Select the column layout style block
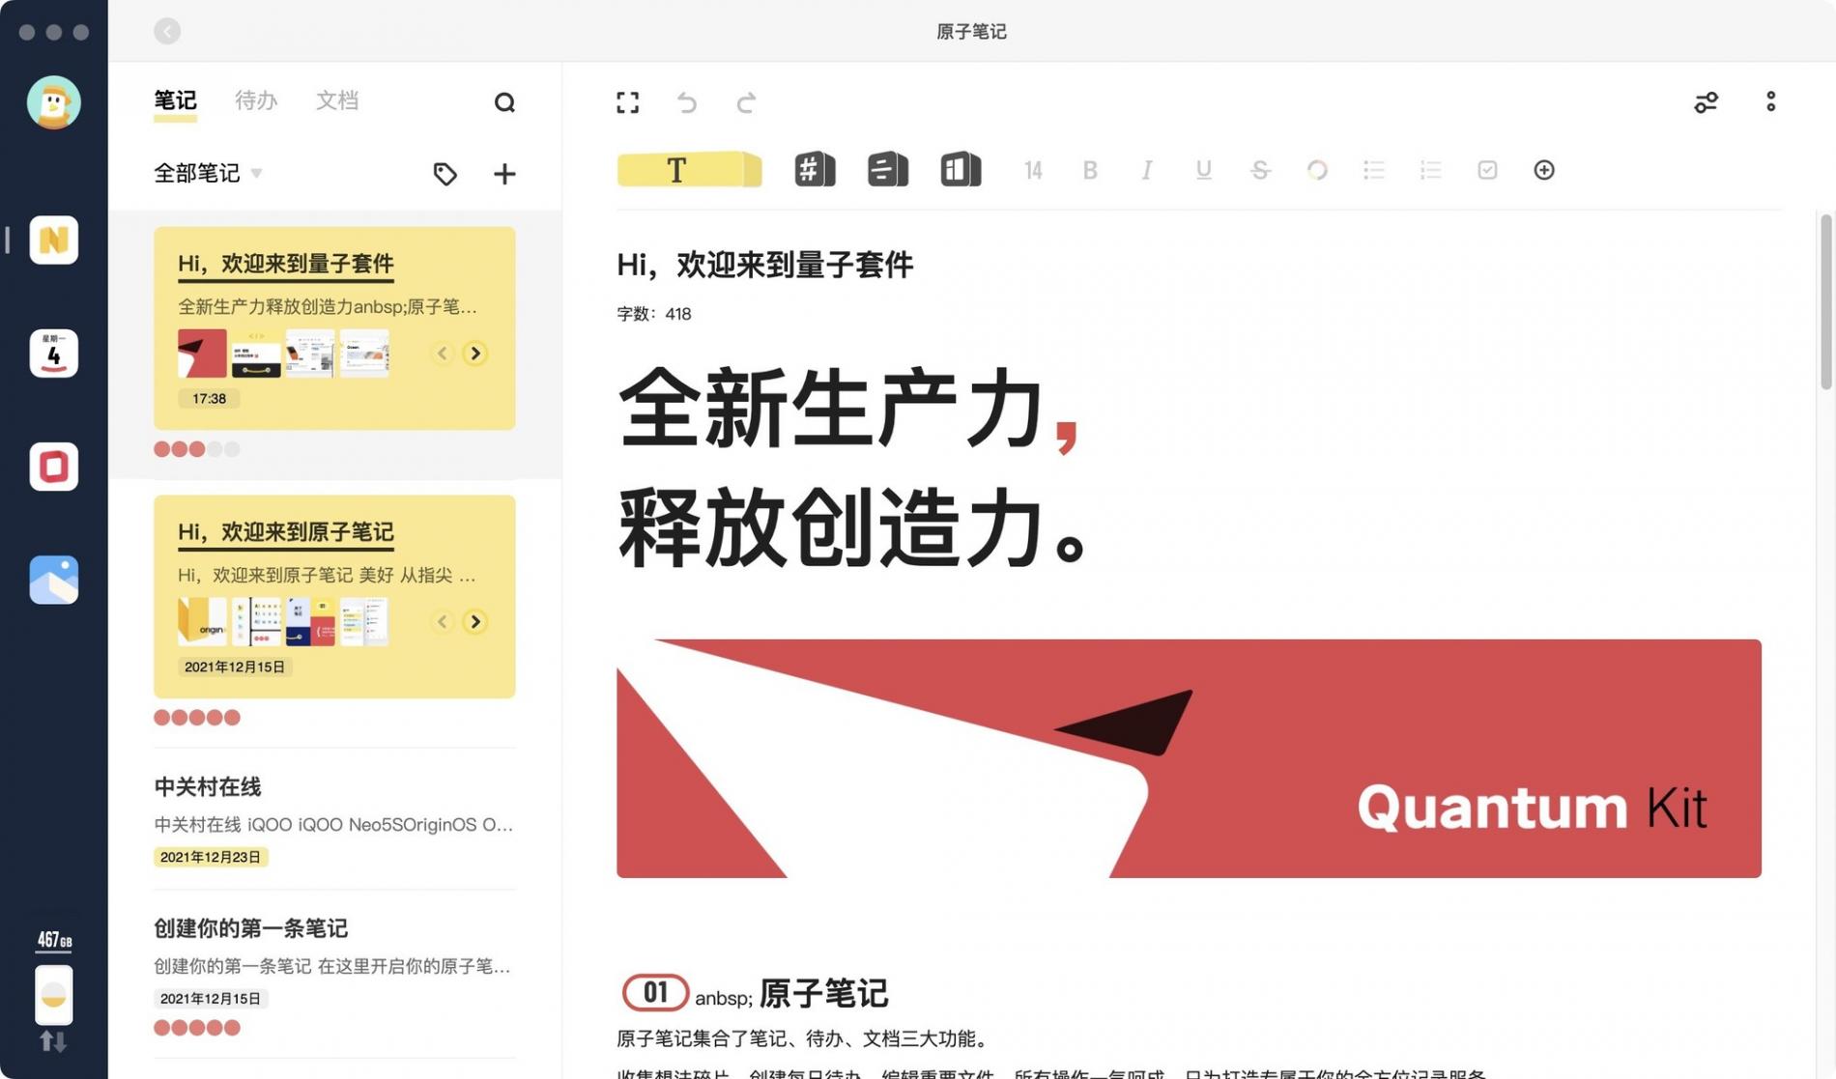This screenshot has width=1836, height=1079. tap(961, 170)
